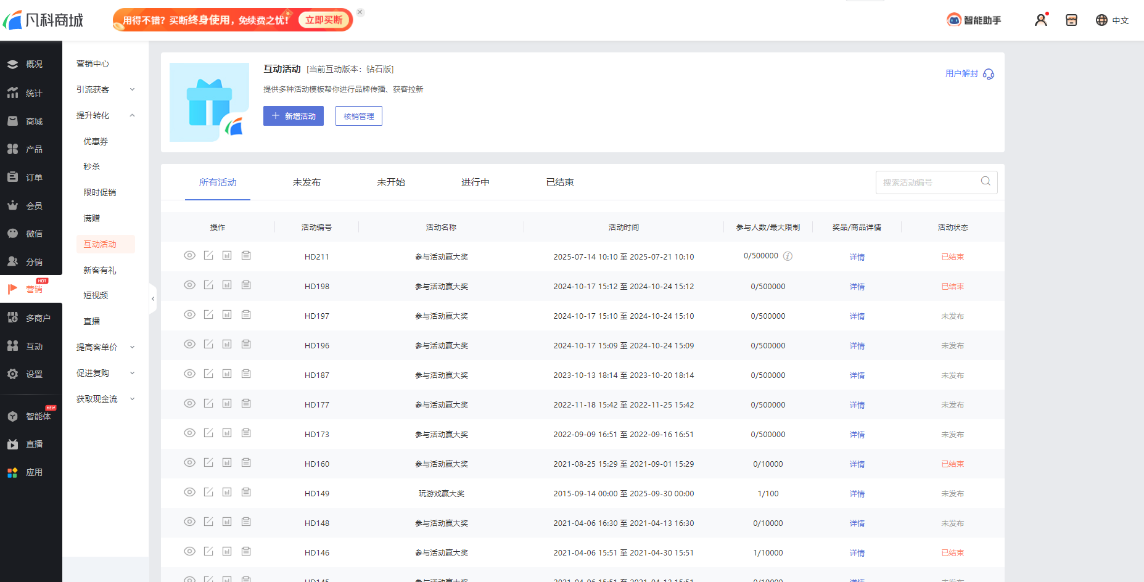Click the edit icon for activity HD211
This screenshot has width=1144, height=582.
208,255
